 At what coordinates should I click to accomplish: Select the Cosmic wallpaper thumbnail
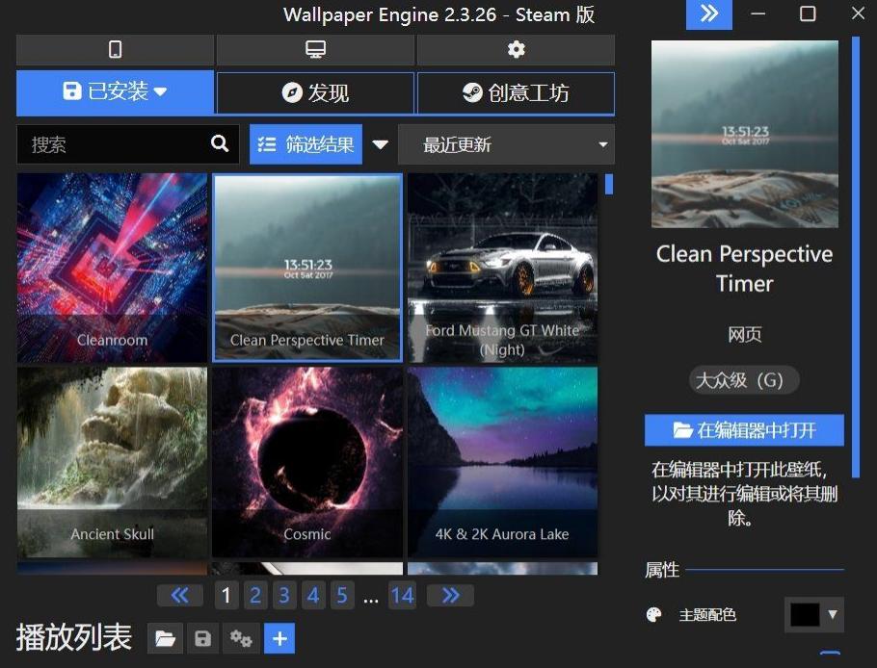pos(307,462)
